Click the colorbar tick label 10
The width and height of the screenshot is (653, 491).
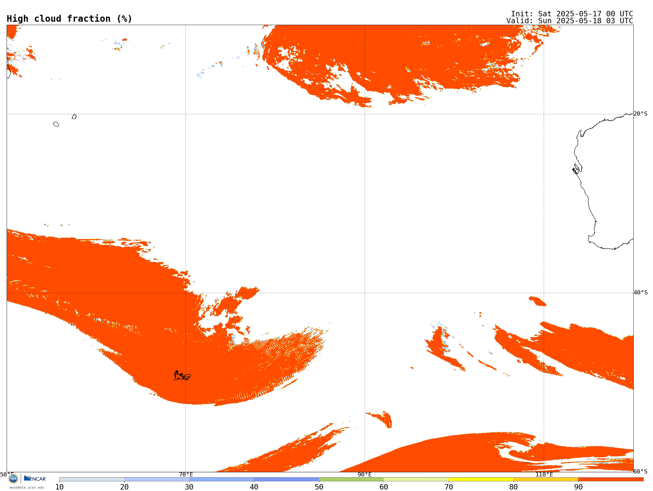[60, 487]
